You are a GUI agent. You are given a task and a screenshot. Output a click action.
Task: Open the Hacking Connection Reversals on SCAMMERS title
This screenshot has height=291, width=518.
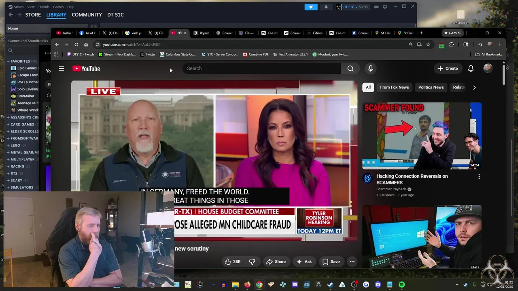pos(412,179)
